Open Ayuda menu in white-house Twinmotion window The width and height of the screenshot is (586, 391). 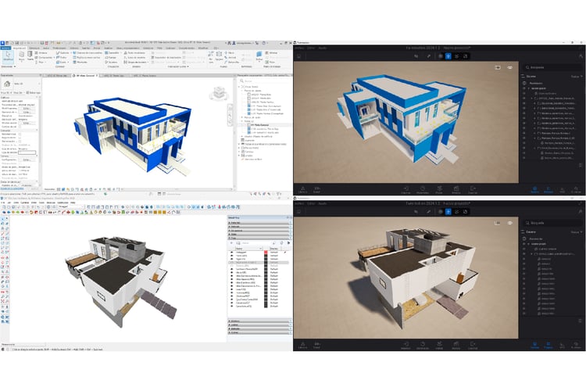tap(322, 203)
